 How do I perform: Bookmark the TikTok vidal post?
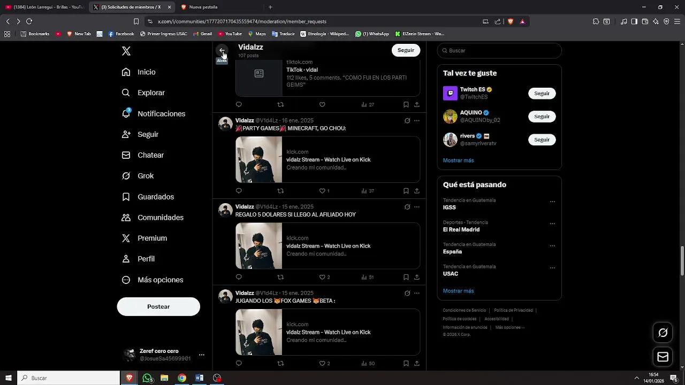406,105
